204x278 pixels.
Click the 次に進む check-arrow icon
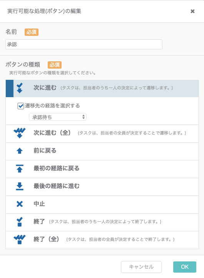point(20,88)
